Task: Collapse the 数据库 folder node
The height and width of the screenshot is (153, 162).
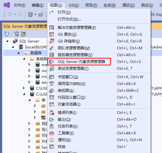Action: point(18,53)
